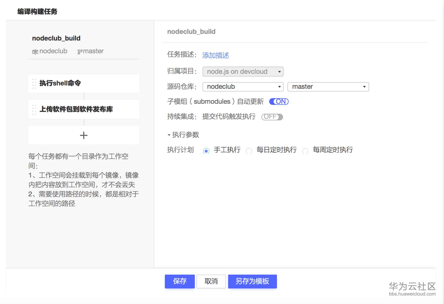Click the 取消 cancel button
The image size is (444, 304).
tap(211, 281)
